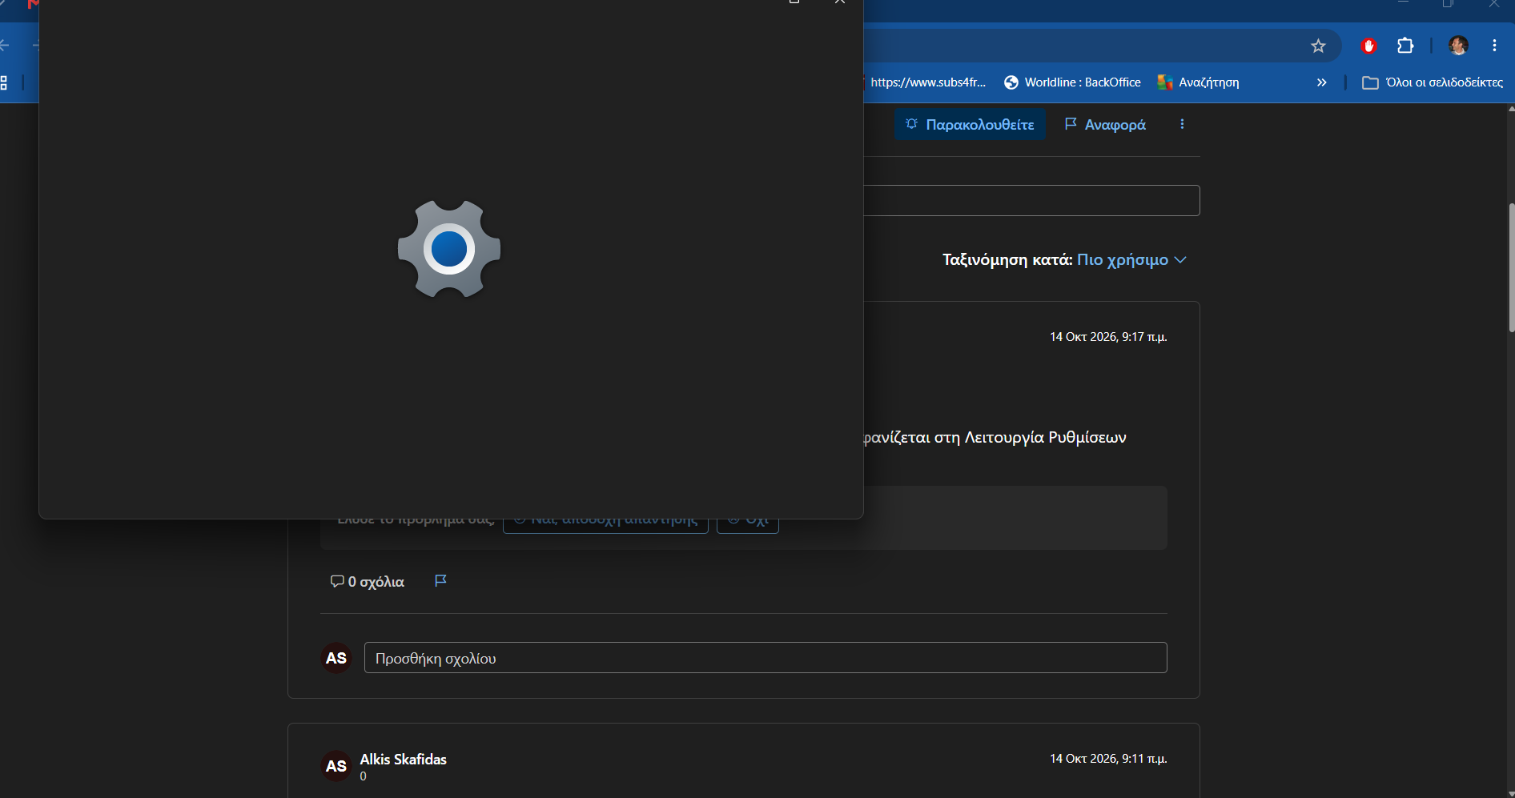Open the red adblock extension icon
This screenshot has height=798, width=1515.
1368,46
